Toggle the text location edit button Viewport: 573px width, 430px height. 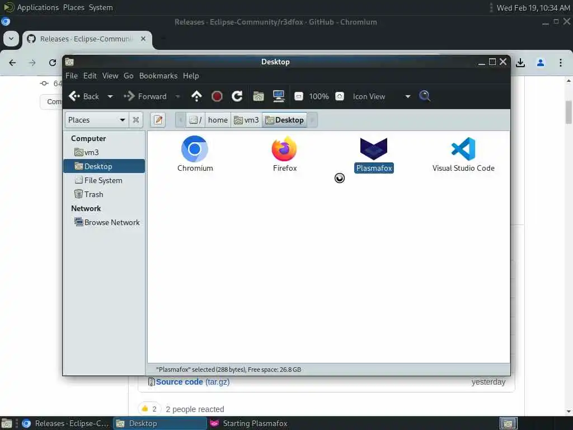click(x=158, y=120)
